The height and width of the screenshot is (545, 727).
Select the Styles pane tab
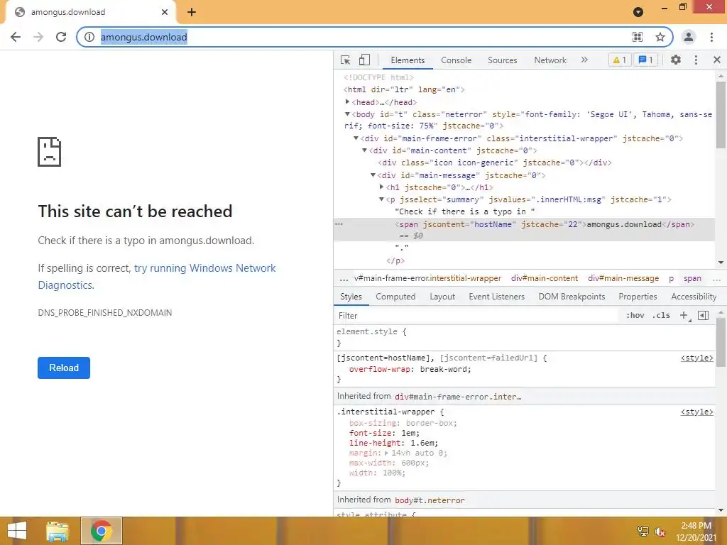(x=351, y=297)
